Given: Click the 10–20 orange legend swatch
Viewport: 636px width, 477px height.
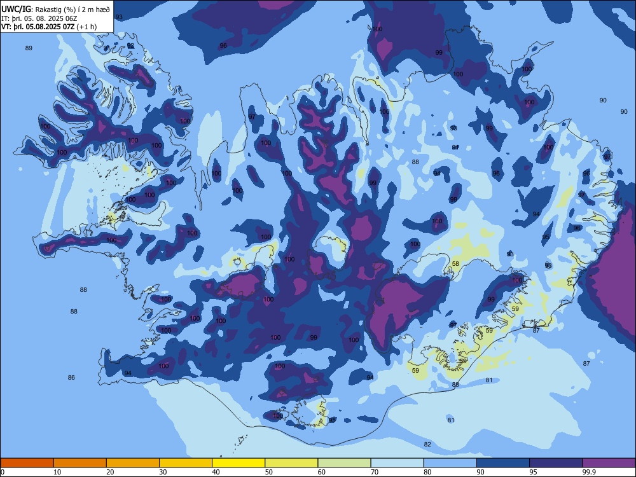Looking at the screenshot, I should point(80,463).
